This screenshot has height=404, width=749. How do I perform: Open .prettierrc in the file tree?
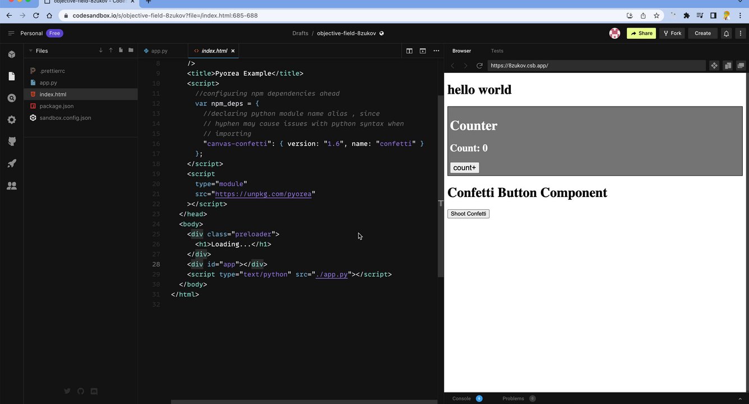coord(81,71)
